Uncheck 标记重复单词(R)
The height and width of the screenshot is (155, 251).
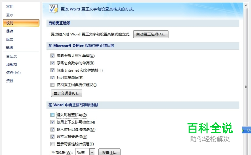pyautogui.click(x=53, y=77)
